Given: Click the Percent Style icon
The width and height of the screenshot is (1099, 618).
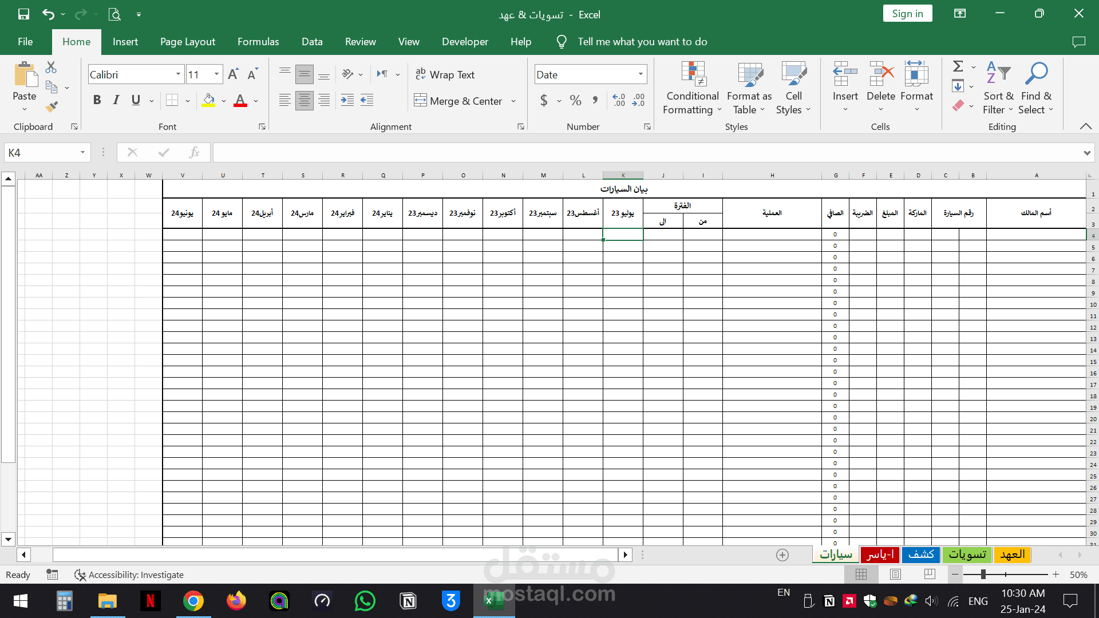Looking at the screenshot, I should tap(575, 101).
